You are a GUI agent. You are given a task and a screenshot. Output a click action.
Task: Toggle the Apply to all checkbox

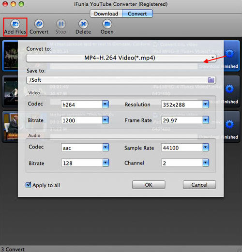28,185
